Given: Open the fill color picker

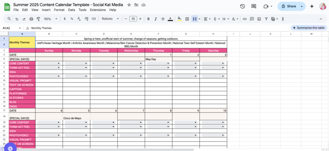Looking at the screenshot, I should click(179, 19).
